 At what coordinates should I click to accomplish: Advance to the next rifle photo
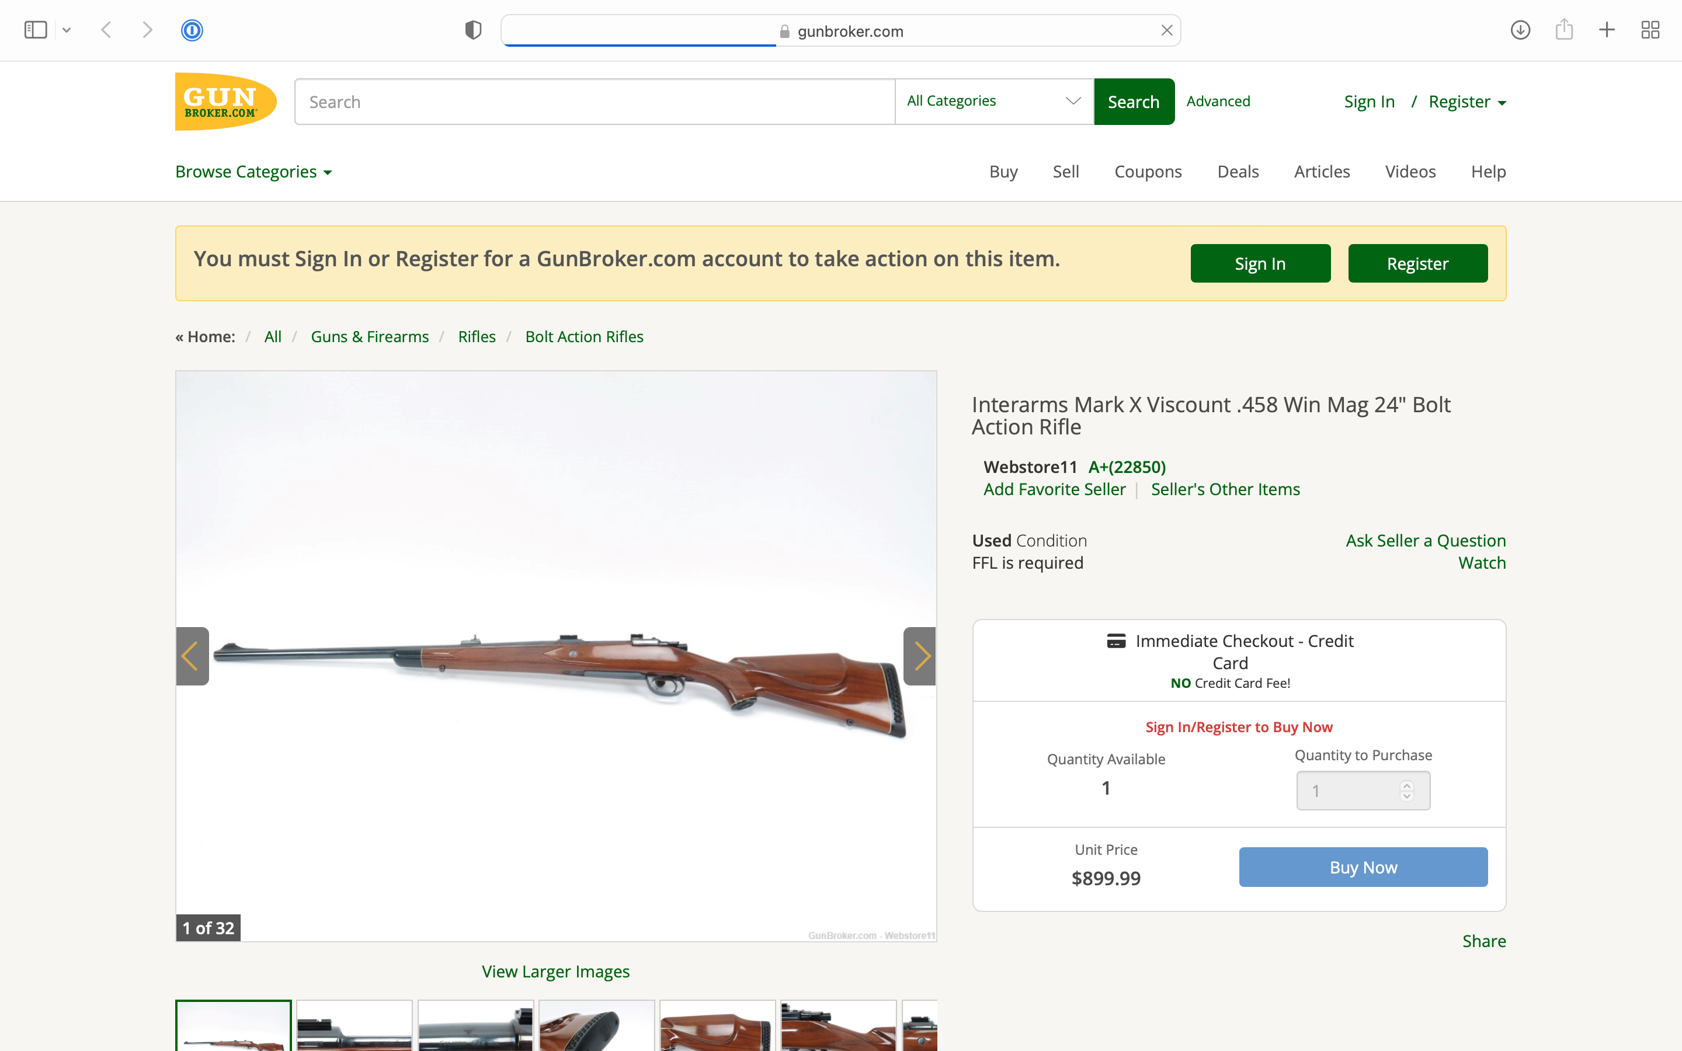coord(919,656)
